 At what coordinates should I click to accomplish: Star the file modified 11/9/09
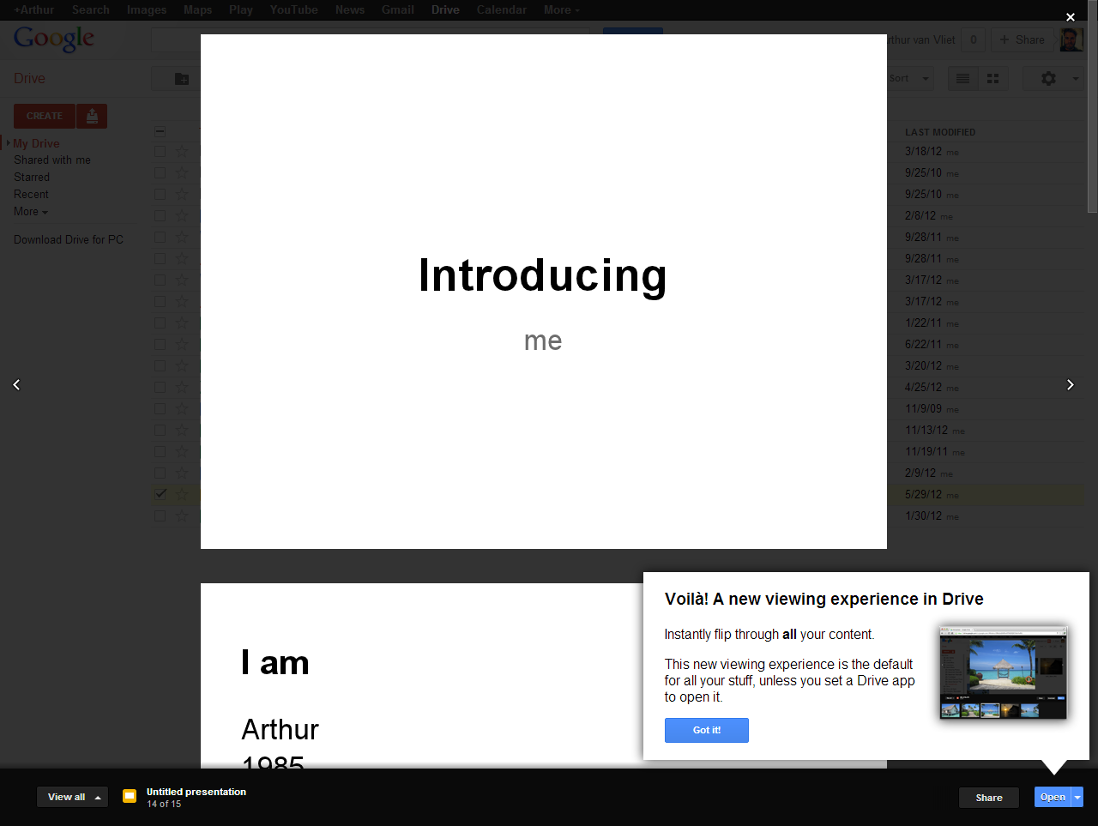[182, 408]
